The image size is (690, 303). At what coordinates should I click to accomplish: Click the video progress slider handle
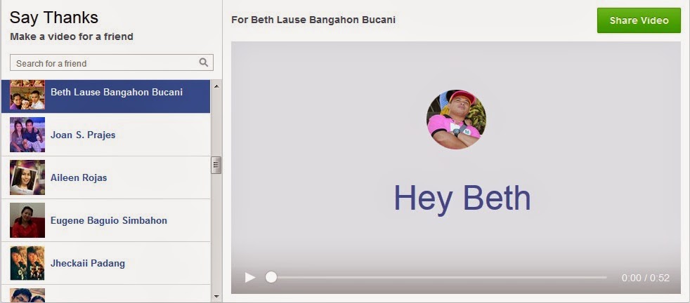271,277
